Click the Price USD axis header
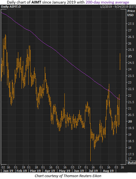This screenshot has height=179, width=136. click(x=131, y=13)
